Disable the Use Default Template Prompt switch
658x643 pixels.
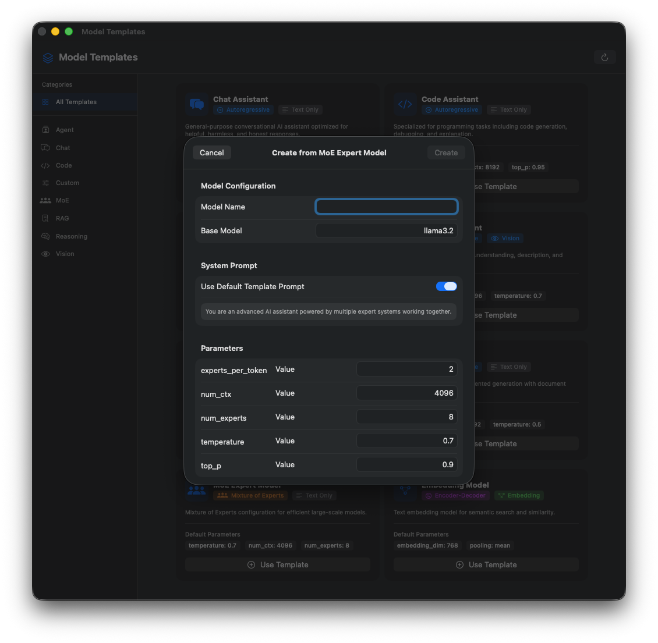coord(446,286)
